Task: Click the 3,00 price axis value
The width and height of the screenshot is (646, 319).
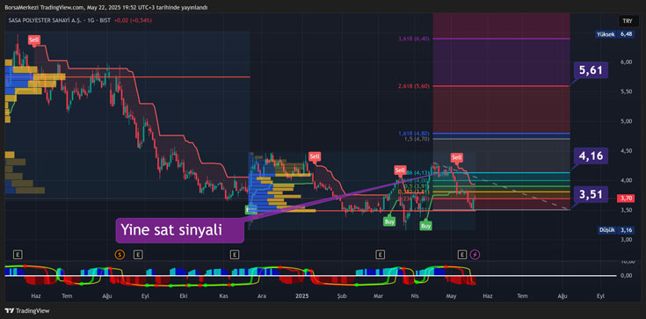Action: point(626,239)
